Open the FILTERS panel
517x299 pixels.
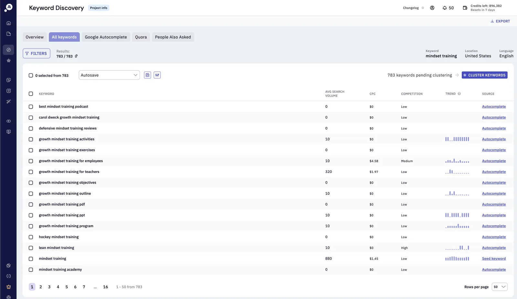37,53
